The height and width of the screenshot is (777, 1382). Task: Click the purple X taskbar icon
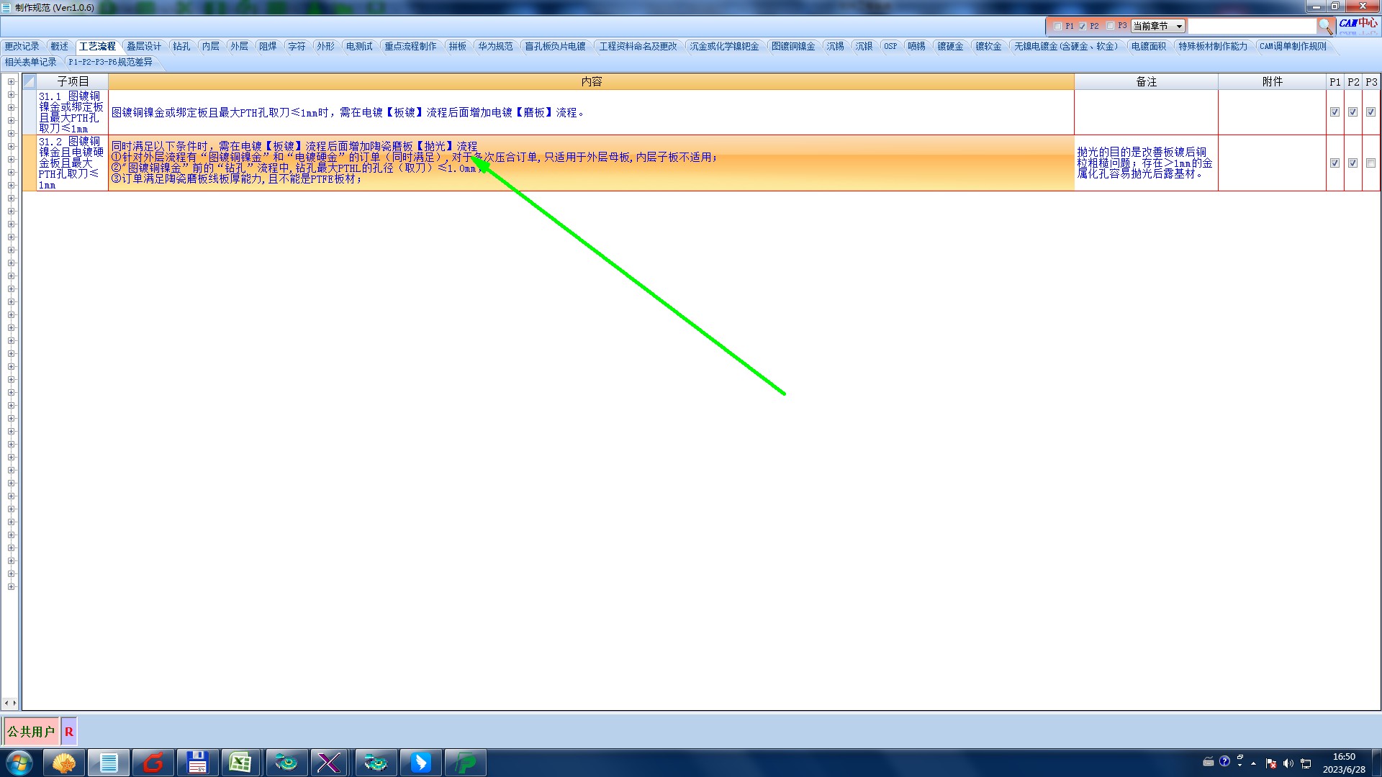tap(329, 763)
